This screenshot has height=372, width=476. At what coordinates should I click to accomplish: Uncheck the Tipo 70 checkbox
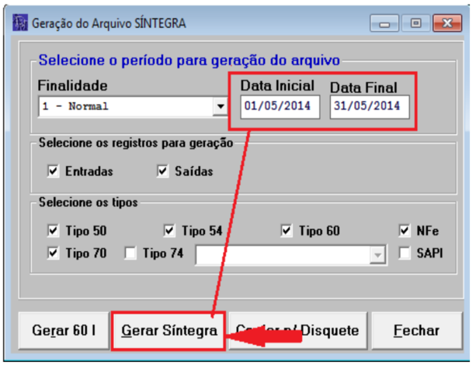54,253
